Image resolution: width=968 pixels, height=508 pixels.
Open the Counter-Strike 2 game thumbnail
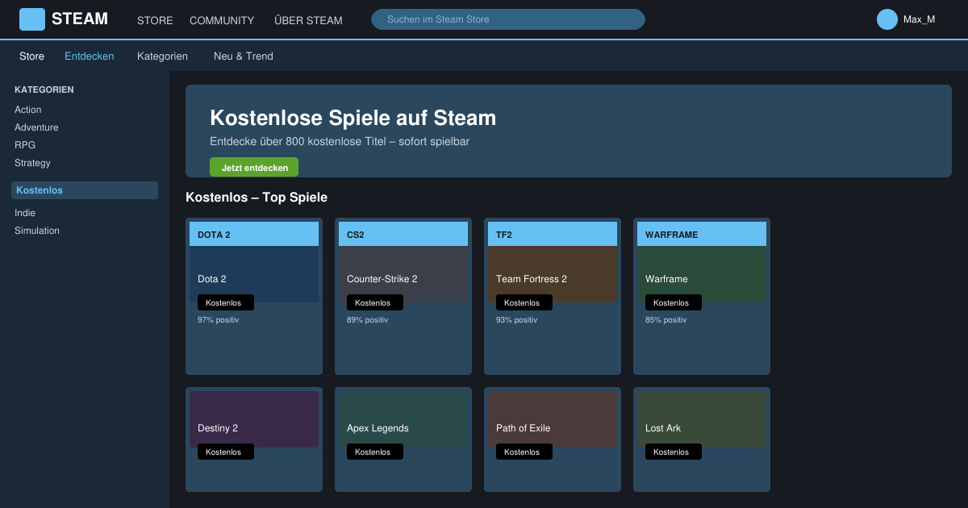(x=403, y=274)
